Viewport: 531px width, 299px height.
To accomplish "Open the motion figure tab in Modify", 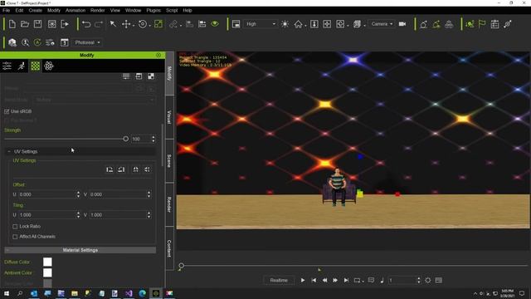I will (22, 66).
